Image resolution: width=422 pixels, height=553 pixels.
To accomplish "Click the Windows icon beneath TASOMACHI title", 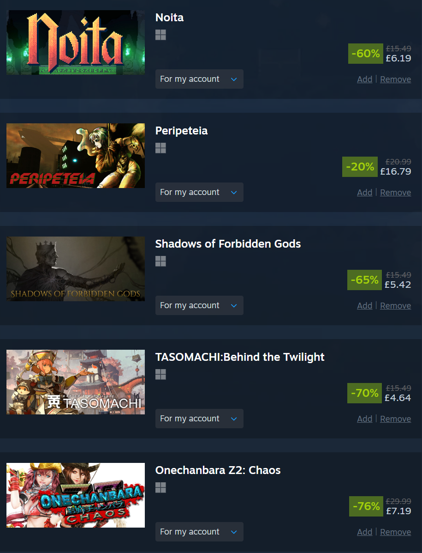I will (x=160, y=375).
